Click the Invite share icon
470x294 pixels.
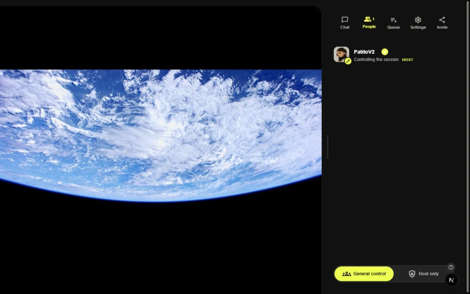tap(442, 20)
